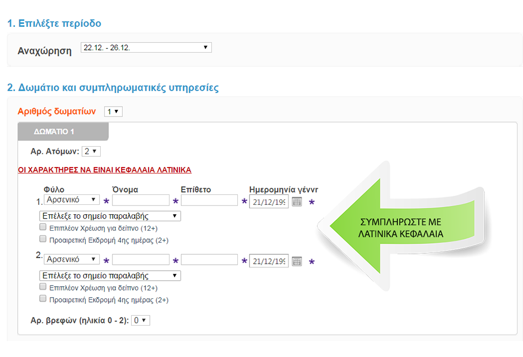Viewport: 523px width, 357px height.
Task: Open calendar icon for second person's birth date
Action: click(x=297, y=261)
